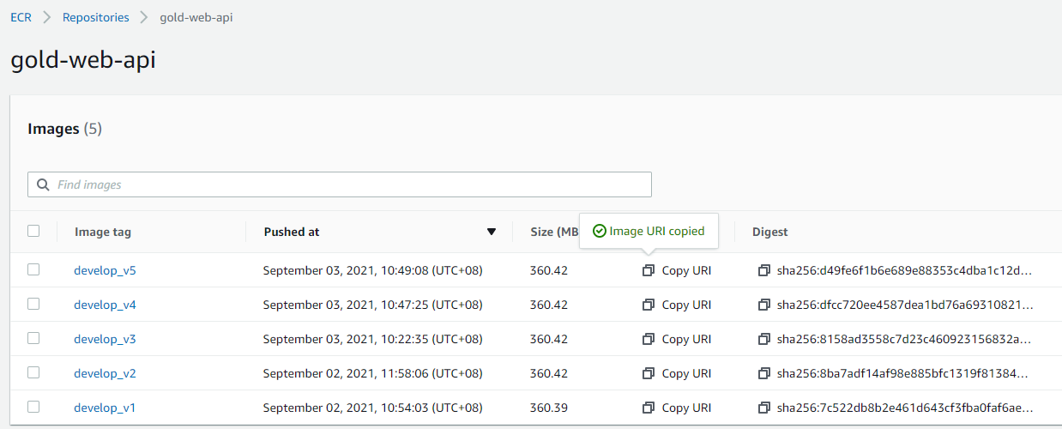The height and width of the screenshot is (429, 1062).
Task: Open the develop_v1 image tag link
Action: (105, 408)
